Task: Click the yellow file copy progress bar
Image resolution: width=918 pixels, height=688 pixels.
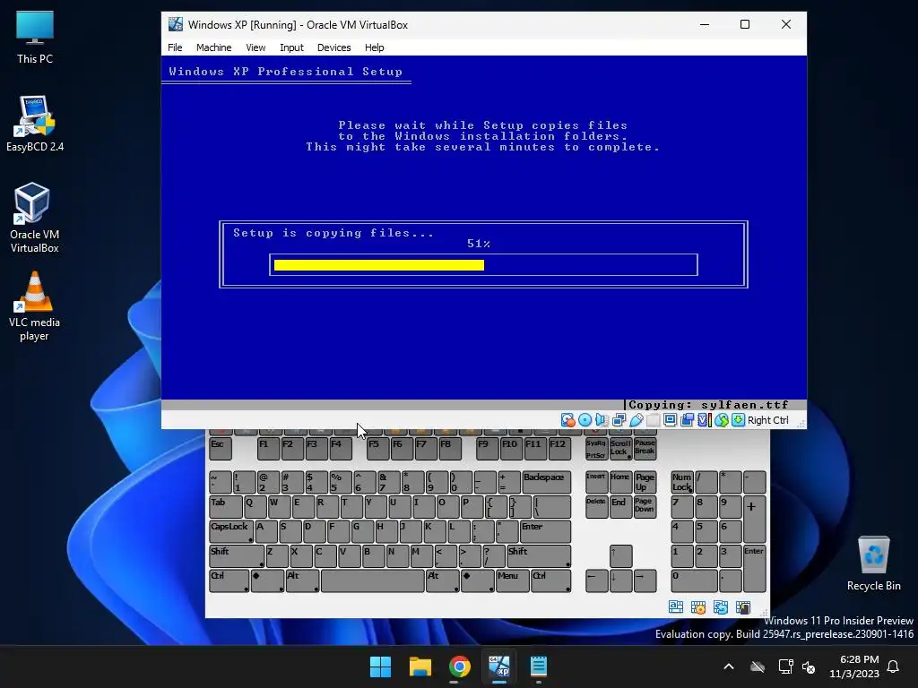Action: click(x=379, y=265)
